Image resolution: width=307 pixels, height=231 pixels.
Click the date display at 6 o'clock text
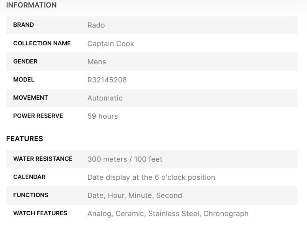[x=151, y=177]
